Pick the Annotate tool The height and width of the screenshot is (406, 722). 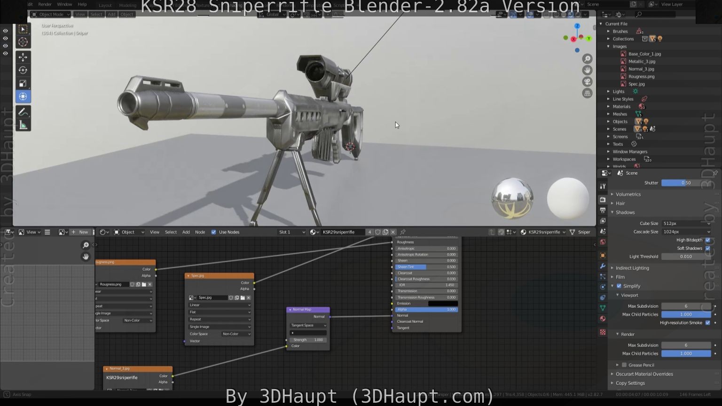coord(23,112)
